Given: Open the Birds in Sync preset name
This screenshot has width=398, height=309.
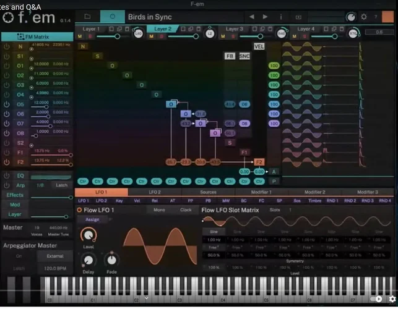Looking at the screenshot, I should [150, 17].
